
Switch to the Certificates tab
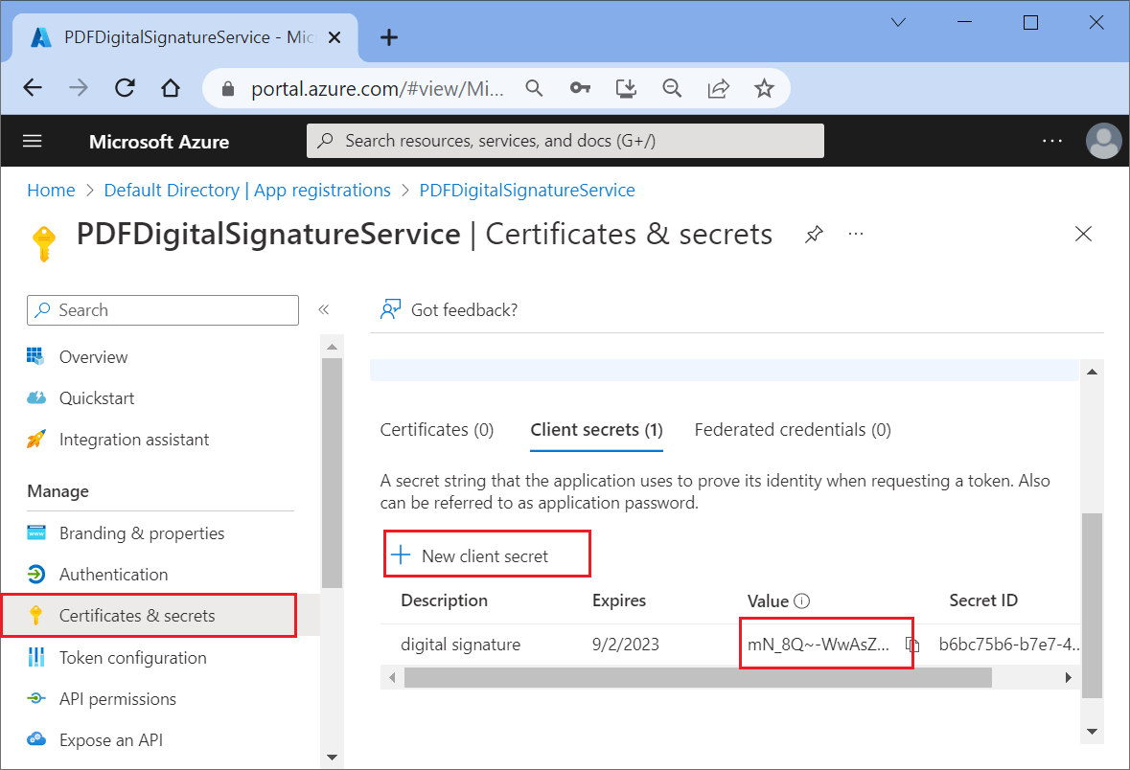436,429
